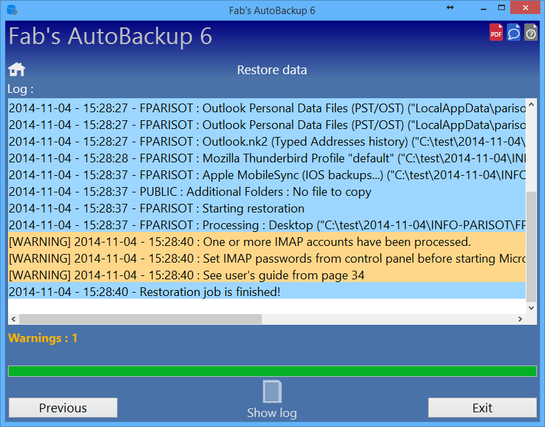The width and height of the screenshot is (545, 427).
Task: Click the green restore progress bar
Action: coord(272,371)
